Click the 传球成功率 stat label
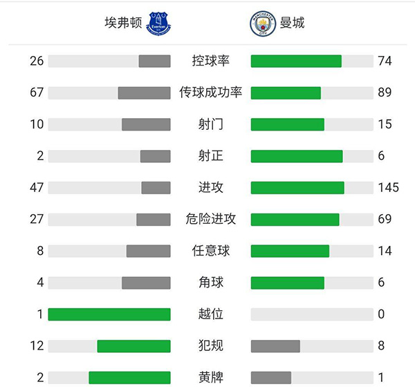The image size is (415, 391). pos(210,93)
